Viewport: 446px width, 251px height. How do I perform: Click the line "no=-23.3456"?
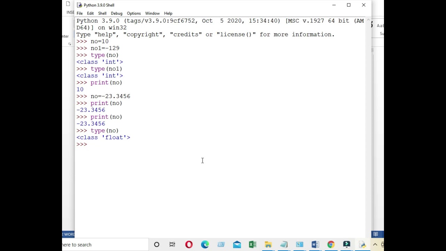[110, 96]
